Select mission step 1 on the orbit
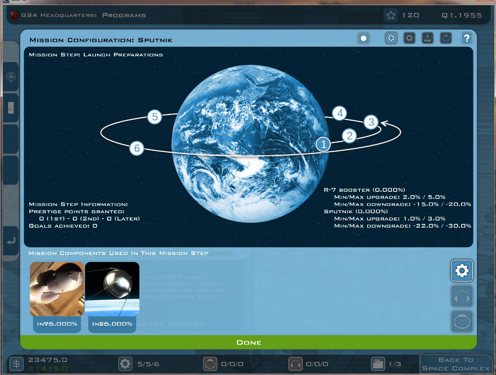496x375 pixels. coord(323,144)
